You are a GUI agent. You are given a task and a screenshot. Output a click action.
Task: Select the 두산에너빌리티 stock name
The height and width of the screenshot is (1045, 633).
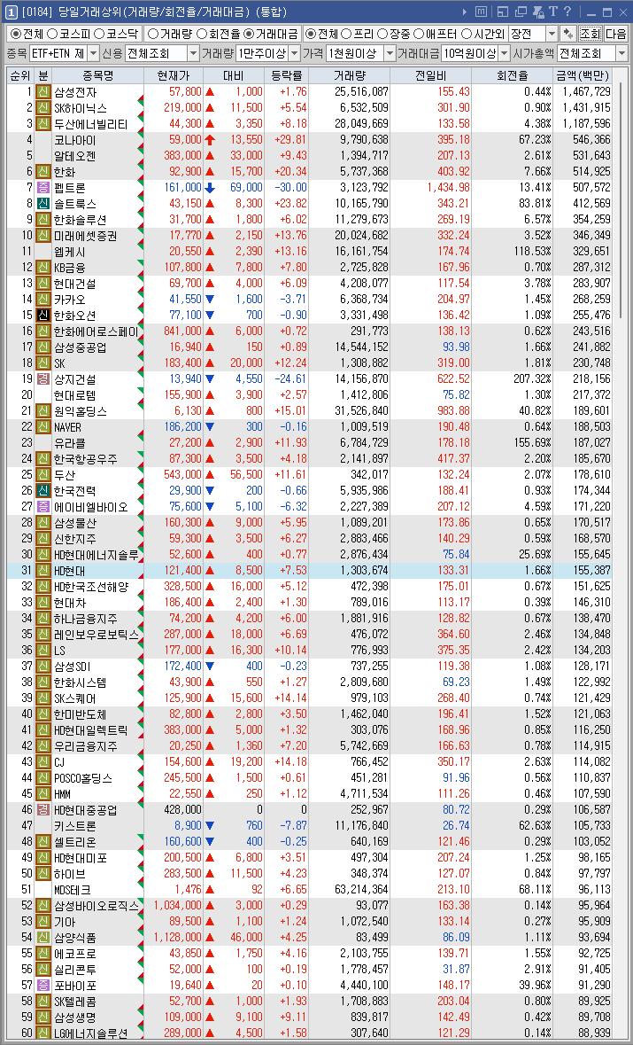point(90,124)
